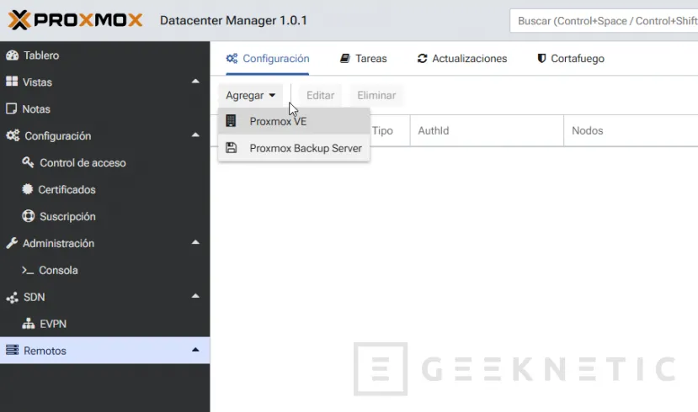Click the Administración wrench icon
698x412 pixels.
[x=12, y=243]
